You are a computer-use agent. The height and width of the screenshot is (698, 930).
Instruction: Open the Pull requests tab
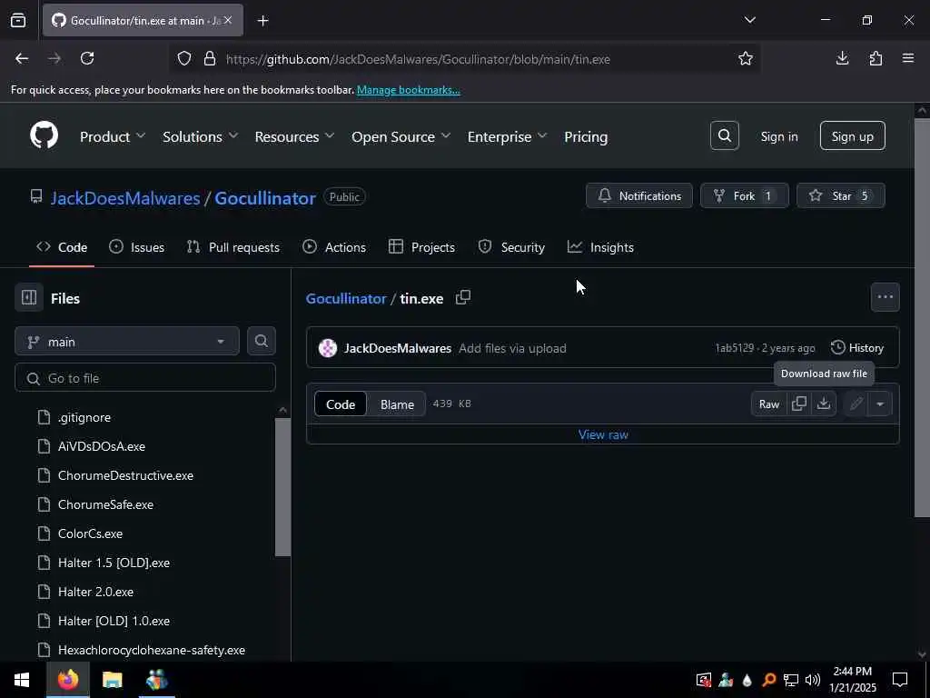(x=233, y=247)
